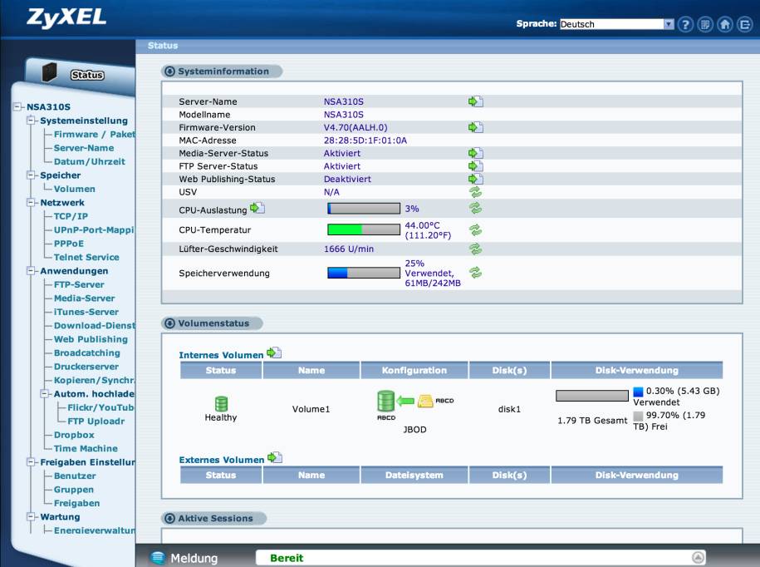Click the black NAS device icon
The image size is (760, 567).
(50, 72)
